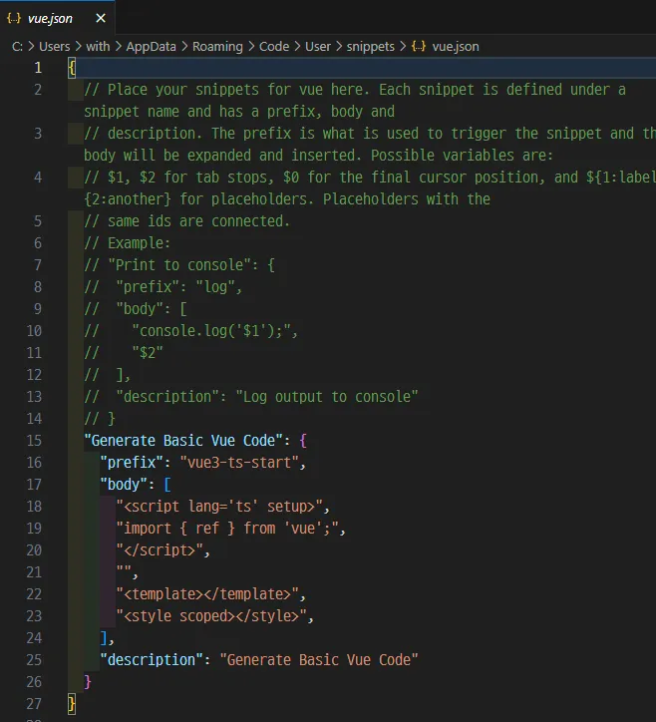656x722 pixels.
Task: Click the "<script lang='ts' setup>" string
Action: click(x=219, y=506)
